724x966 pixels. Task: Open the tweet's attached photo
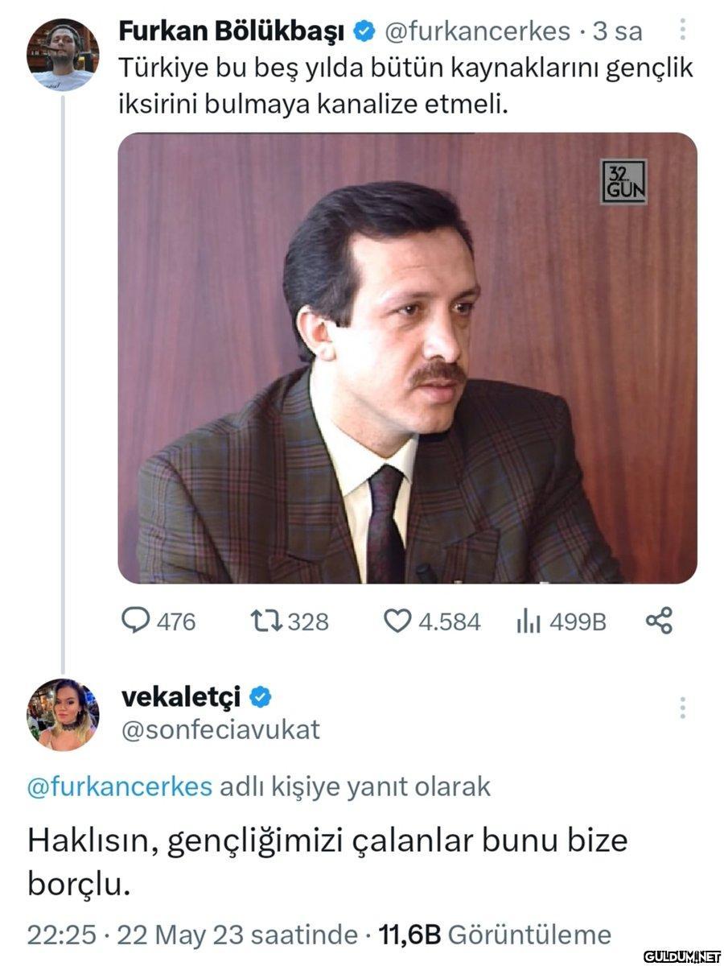tap(407, 357)
